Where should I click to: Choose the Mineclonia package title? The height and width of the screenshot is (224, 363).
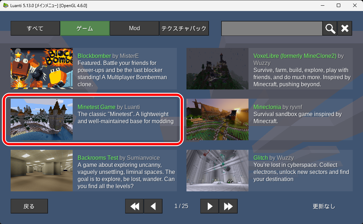click(x=267, y=107)
